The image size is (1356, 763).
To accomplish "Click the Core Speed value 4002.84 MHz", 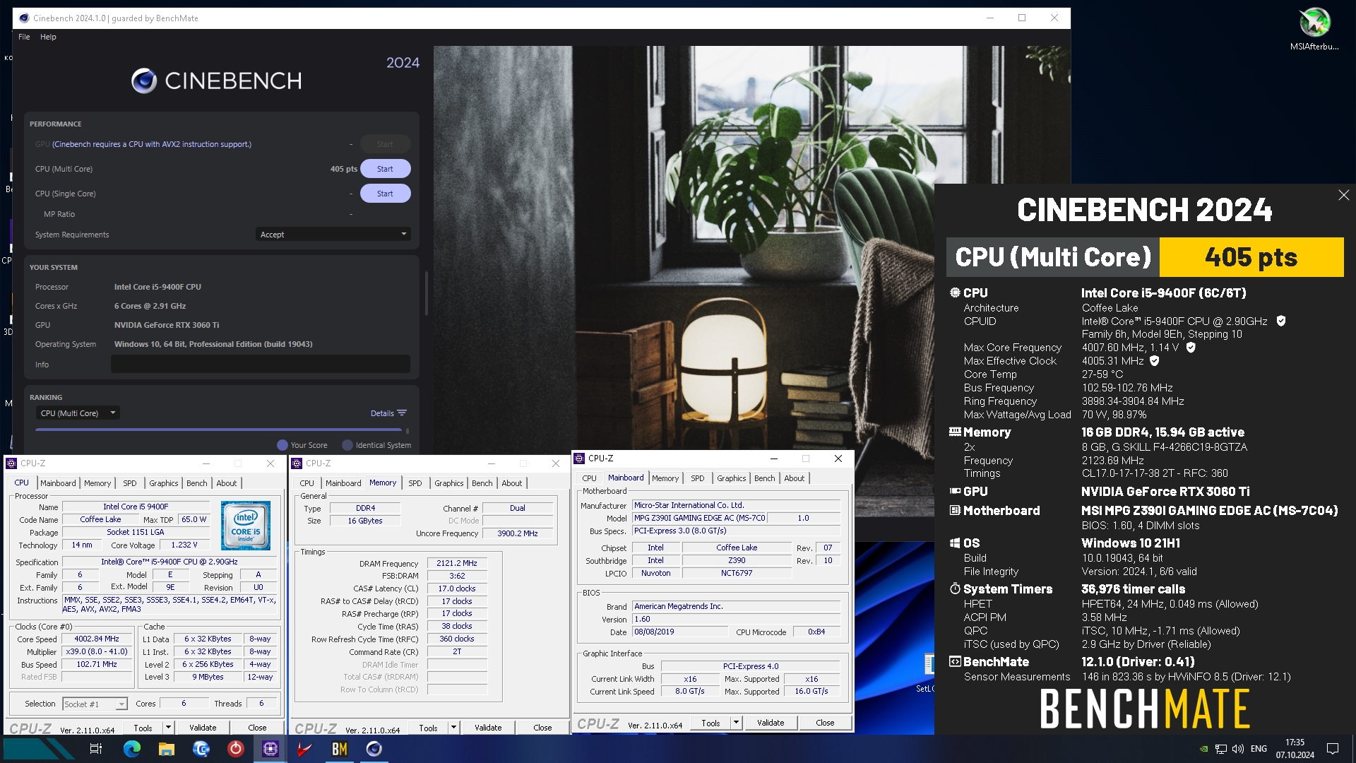I will pos(97,639).
